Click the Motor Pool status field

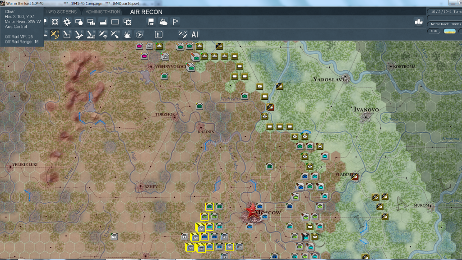[x=444, y=24]
